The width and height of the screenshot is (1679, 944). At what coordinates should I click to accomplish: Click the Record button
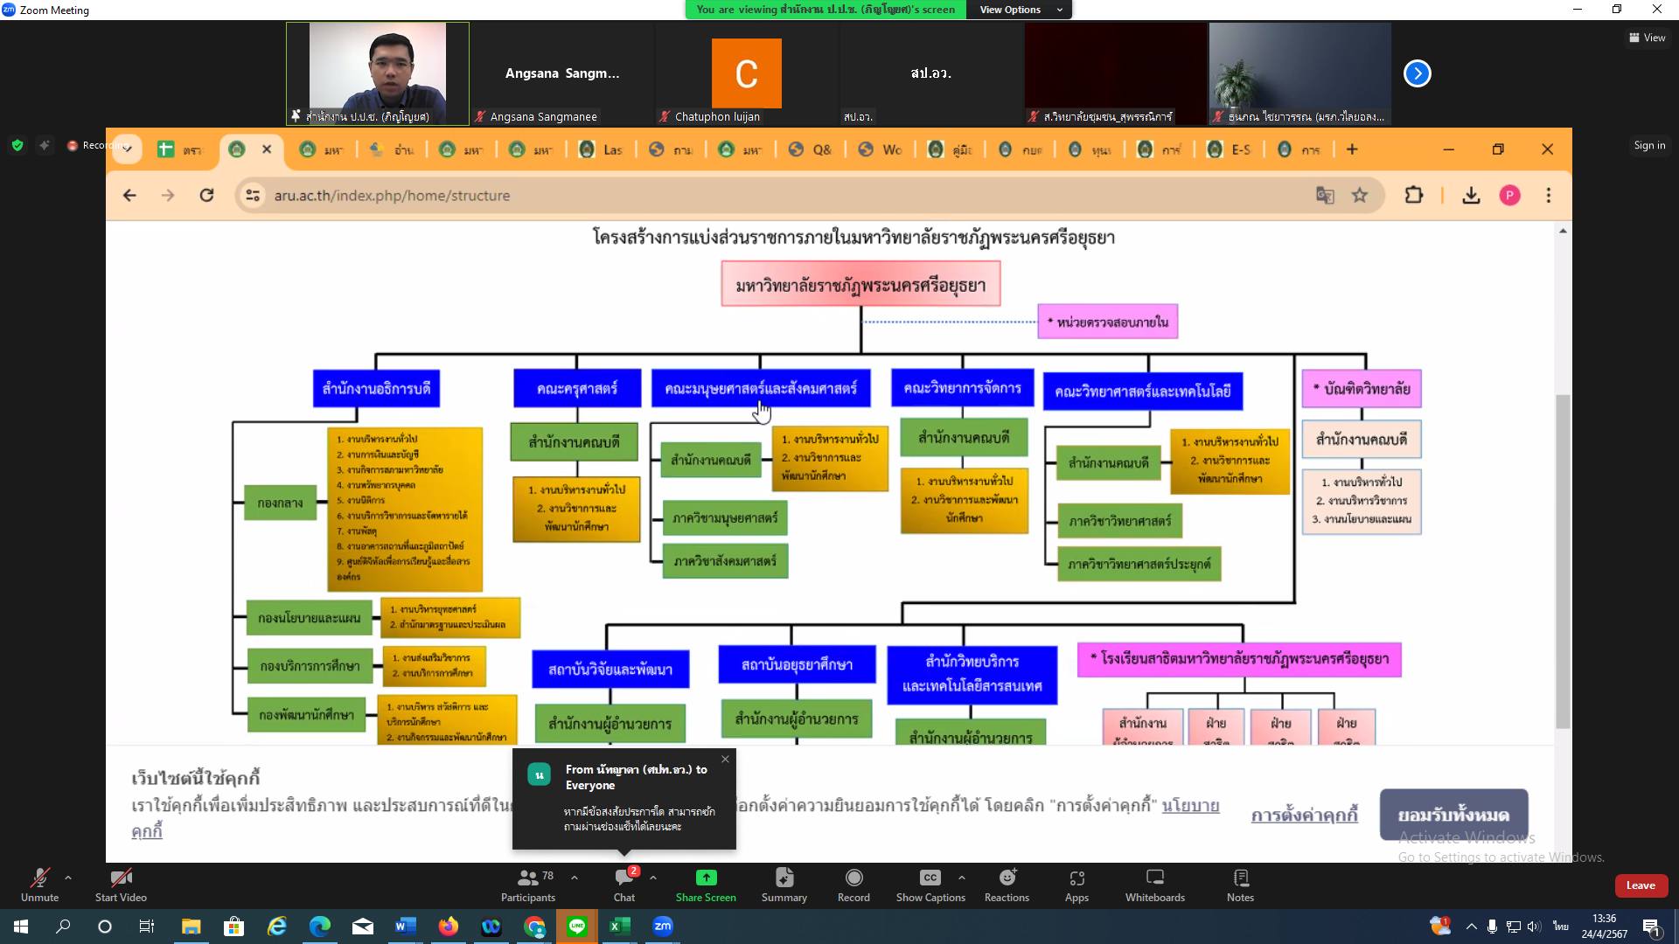(853, 885)
